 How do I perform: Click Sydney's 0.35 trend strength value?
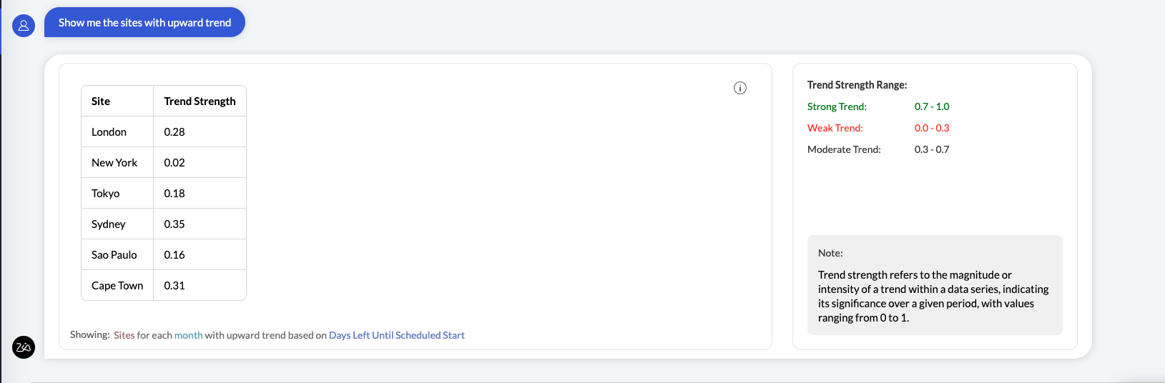[x=174, y=224]
